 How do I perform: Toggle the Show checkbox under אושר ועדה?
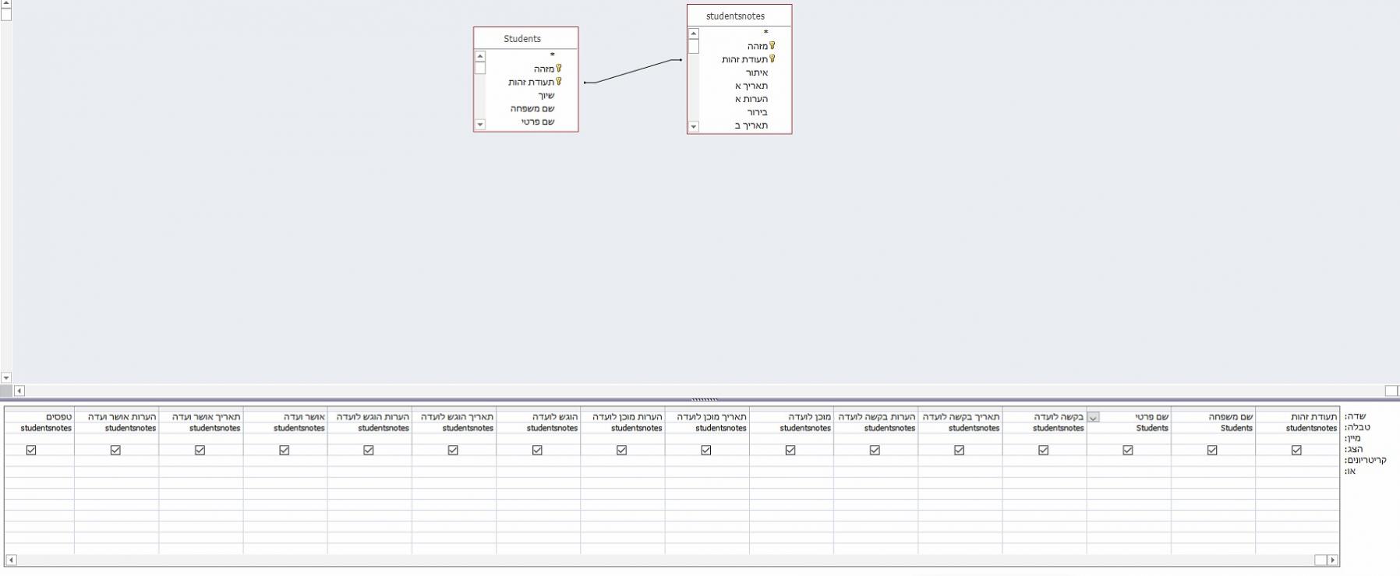click(284, 450)
